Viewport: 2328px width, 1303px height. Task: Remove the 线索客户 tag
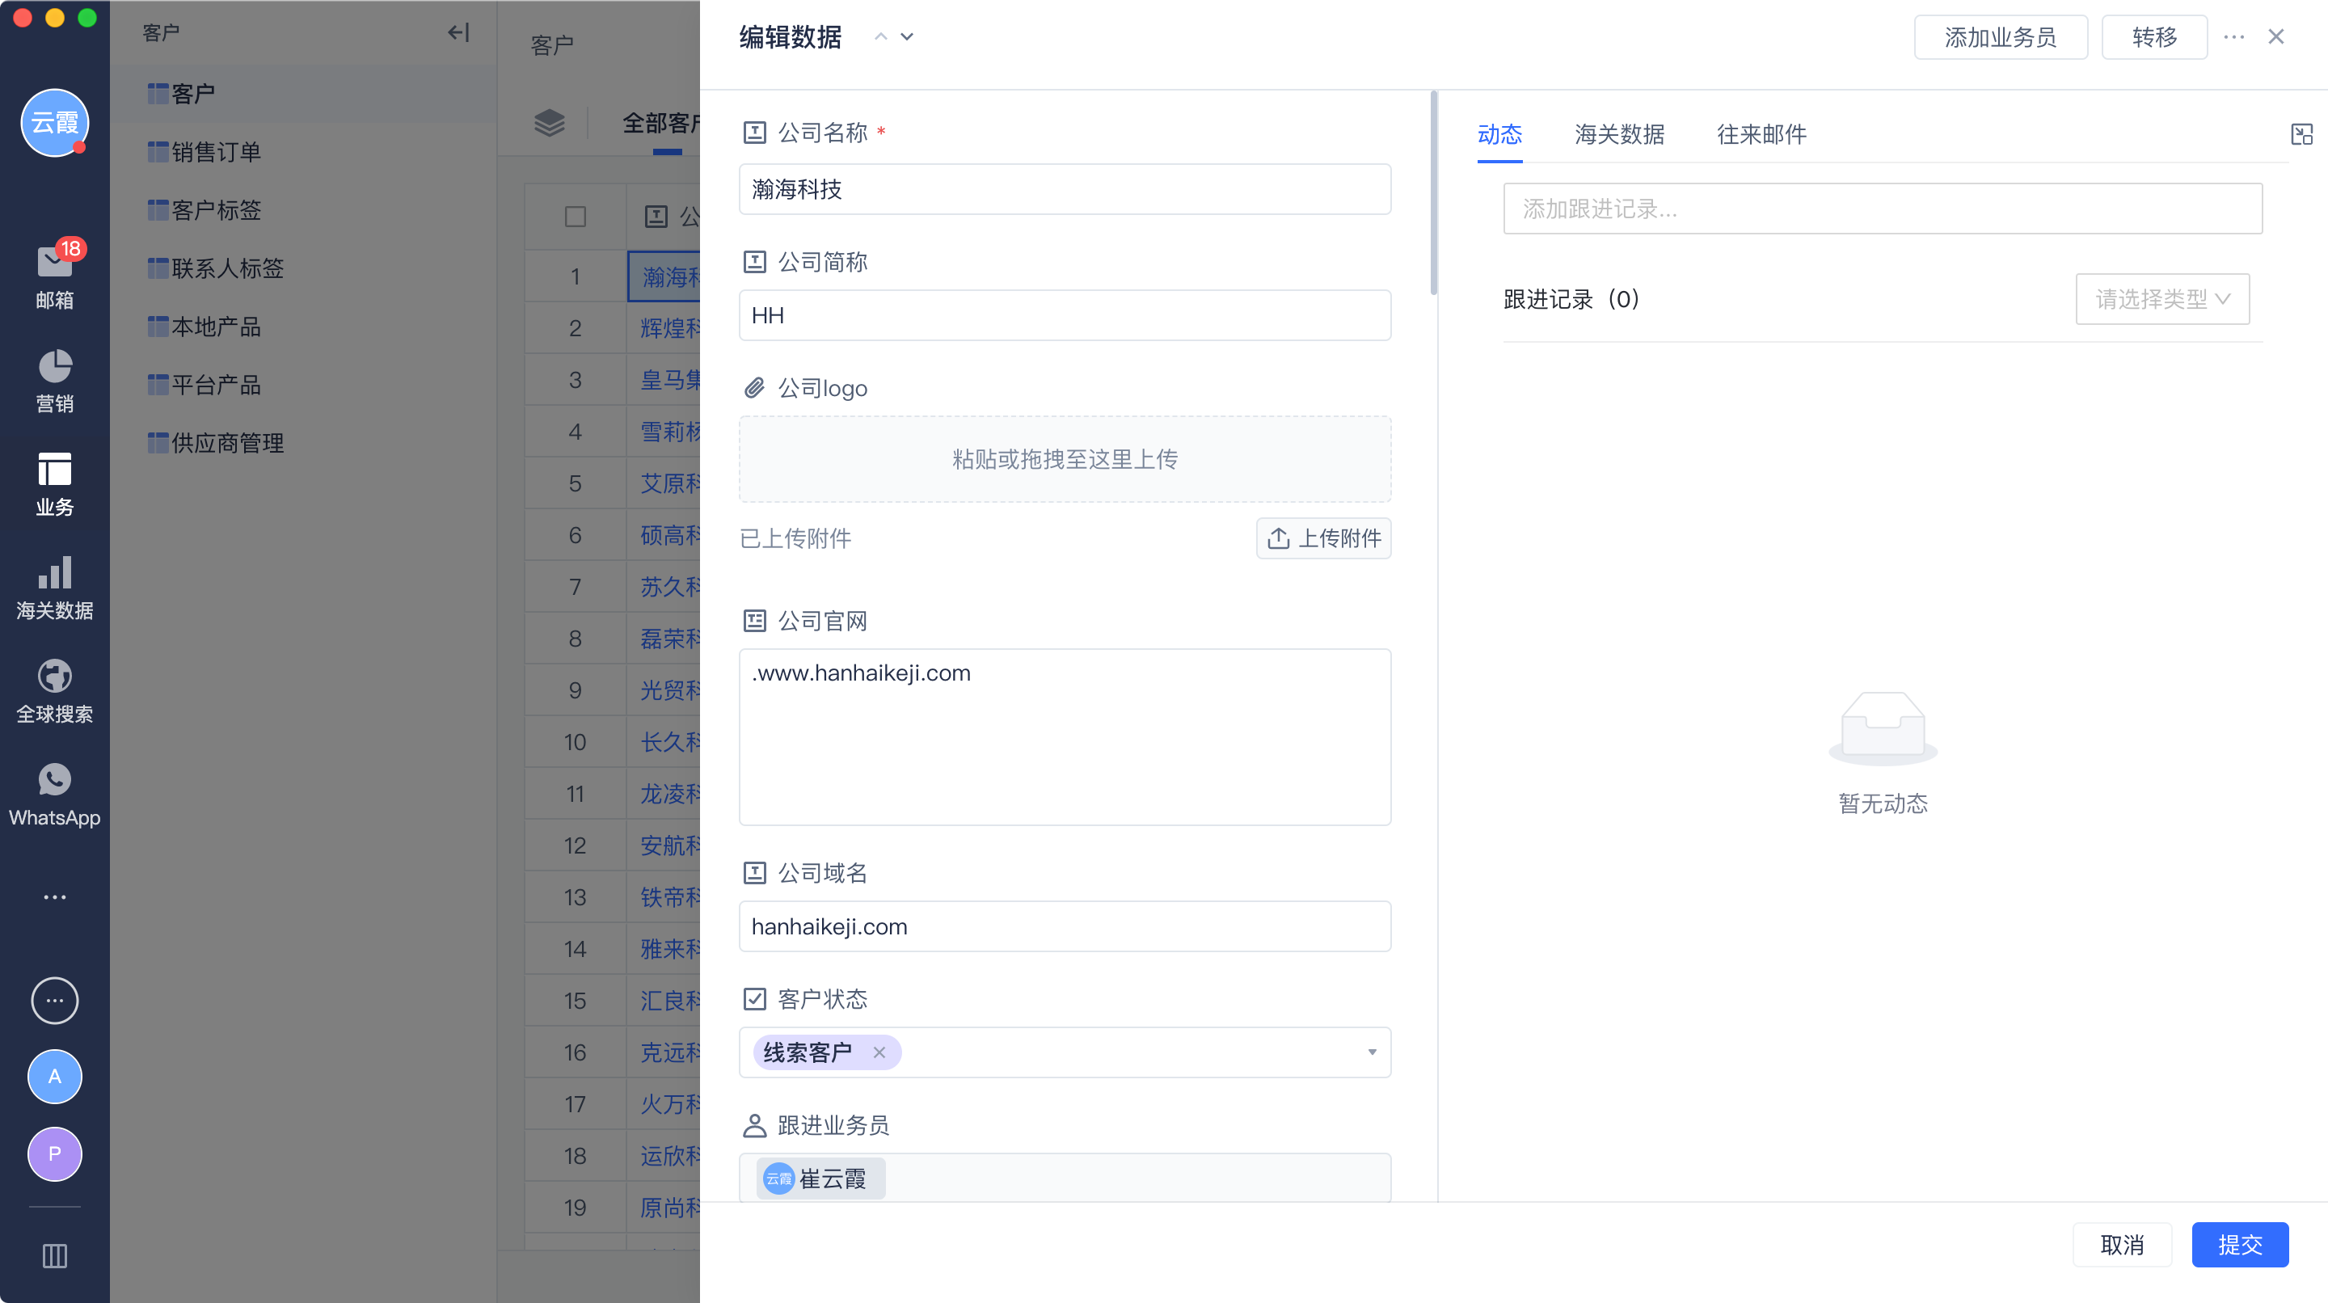[879, 1052]
